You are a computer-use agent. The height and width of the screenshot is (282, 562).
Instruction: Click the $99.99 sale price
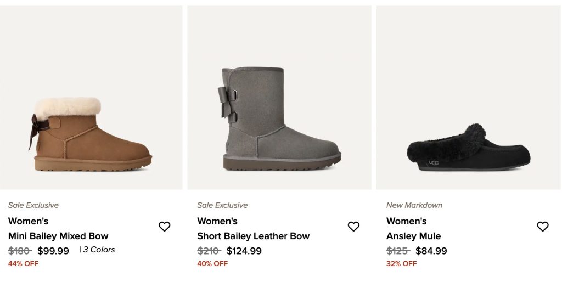tap(53, 251)
